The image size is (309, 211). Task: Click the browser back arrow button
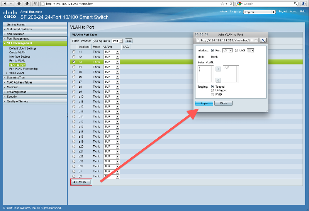[x=4, y=3]
